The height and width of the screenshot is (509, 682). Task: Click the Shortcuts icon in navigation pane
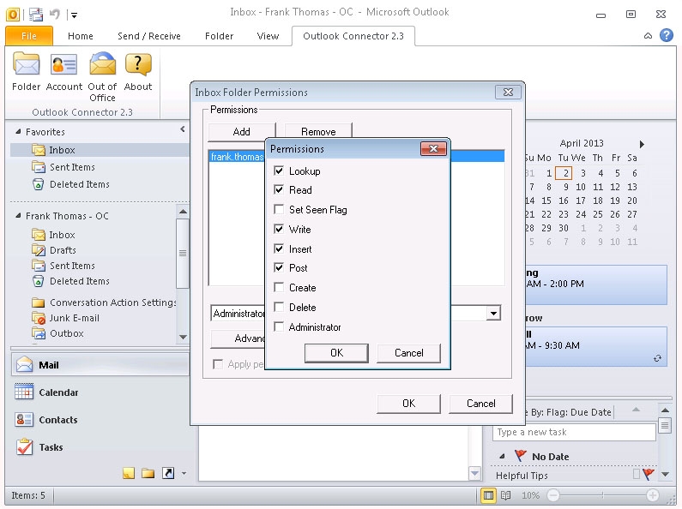click(168, 473)
